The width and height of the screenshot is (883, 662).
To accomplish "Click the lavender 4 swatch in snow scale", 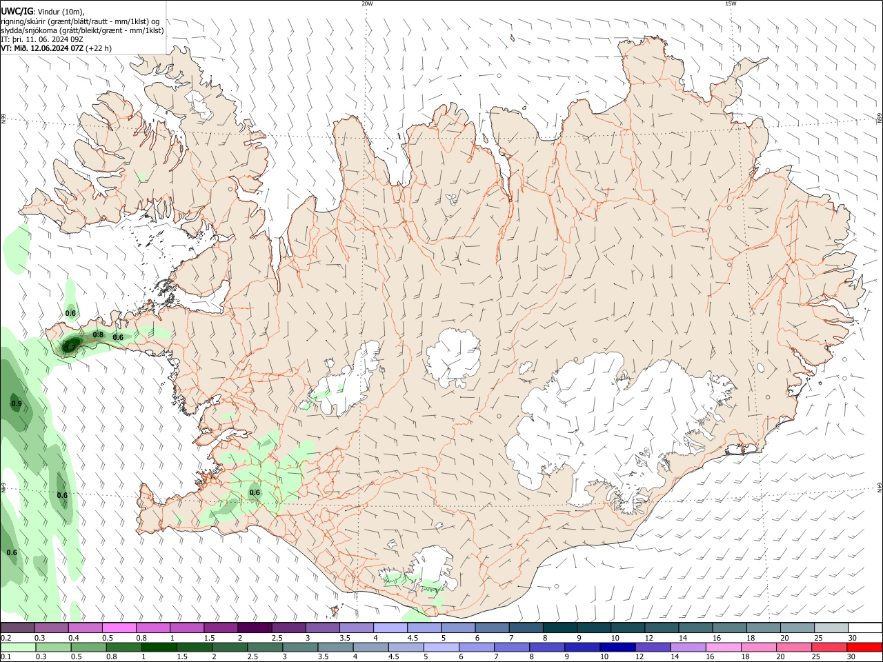I will pyautogui.click(x=390, y=628).
